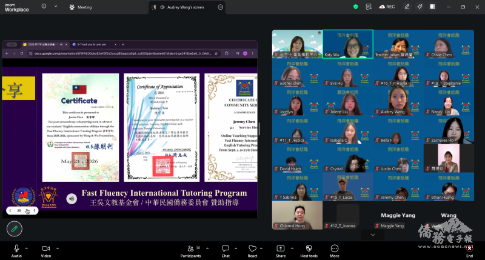
Task: Mute microphone via Audio button
Action: click(x=16, y=251)
